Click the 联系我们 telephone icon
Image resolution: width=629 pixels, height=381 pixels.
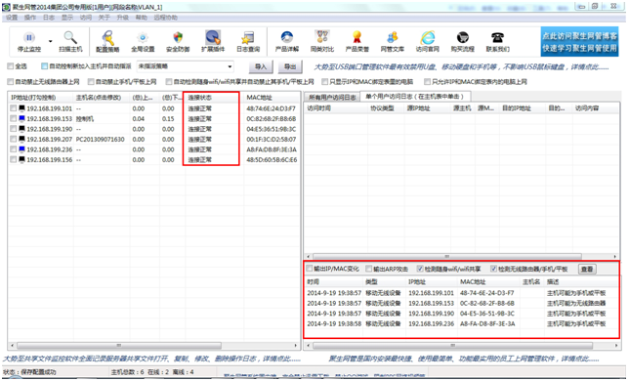pyautogui.click(x=497, y=37)
